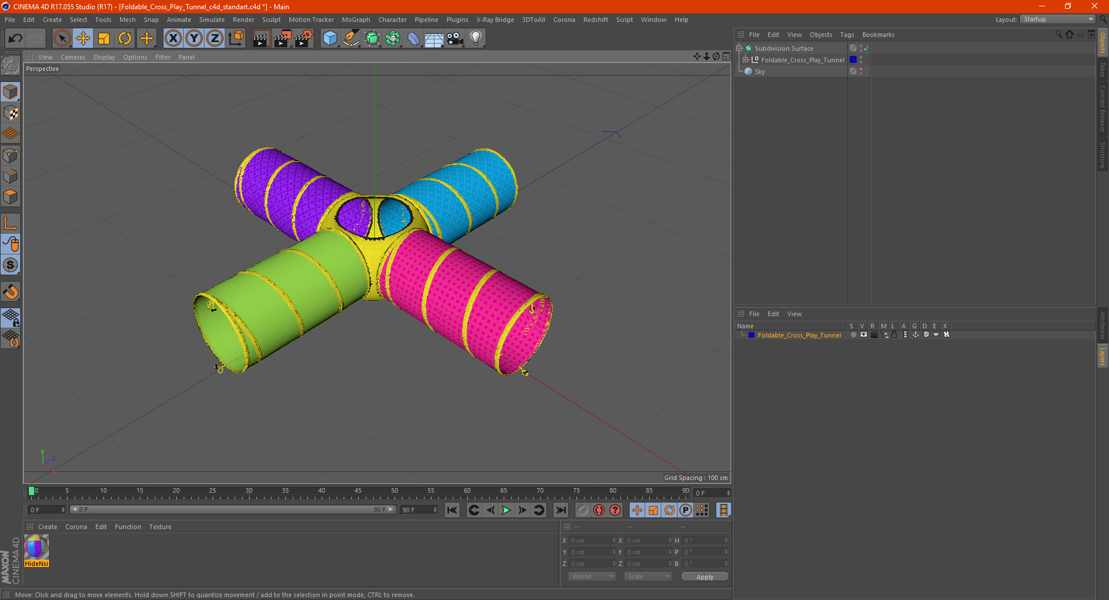The width and height of the screenshot is (1109, 600).
Task: Click Locked Workplane icon
Action: 10,317
